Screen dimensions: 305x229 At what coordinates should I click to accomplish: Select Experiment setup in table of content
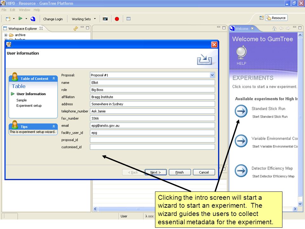(29, 106)
